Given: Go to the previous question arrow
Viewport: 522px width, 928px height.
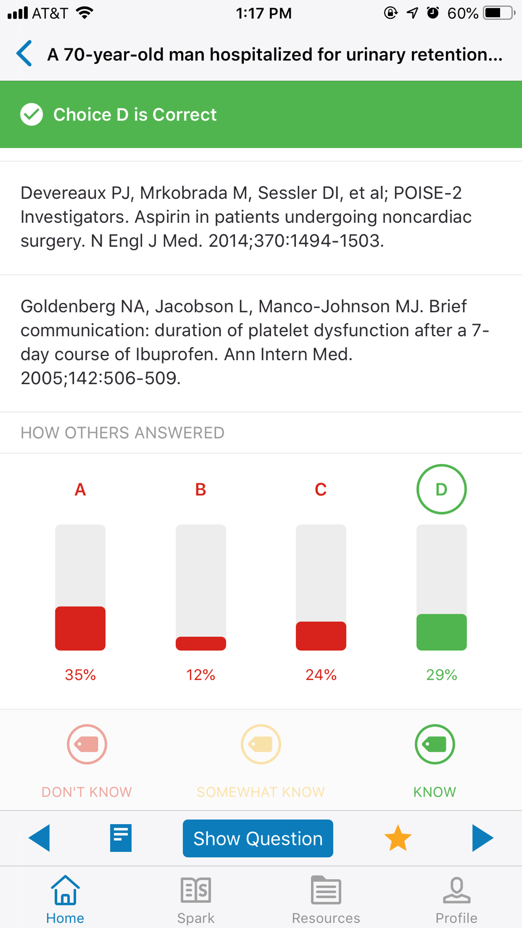Looking at the screenshot, I should coord(39,838).
